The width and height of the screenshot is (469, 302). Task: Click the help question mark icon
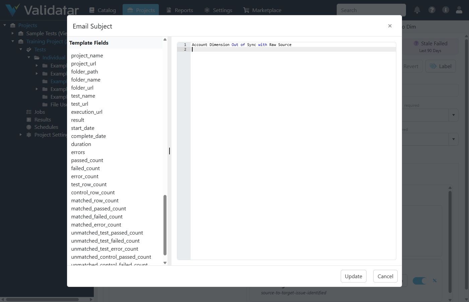pos(431,10)
